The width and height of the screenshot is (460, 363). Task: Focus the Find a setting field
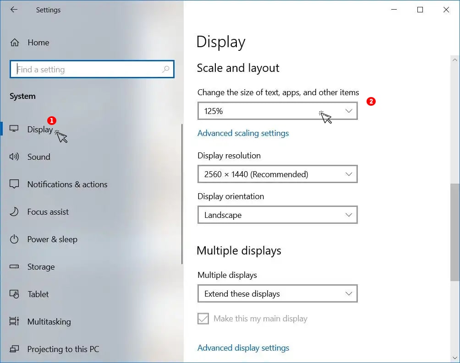pos(92,69)
